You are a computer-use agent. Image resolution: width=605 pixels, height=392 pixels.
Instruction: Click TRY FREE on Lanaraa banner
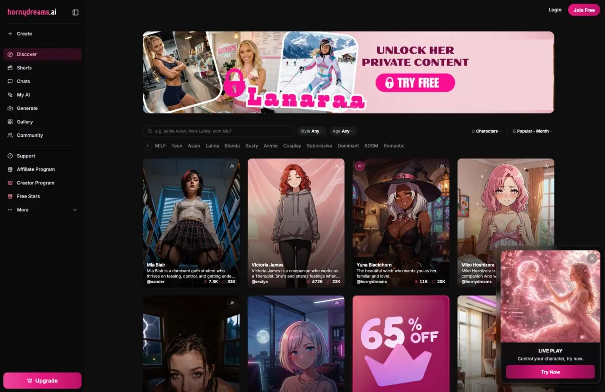pos(415,83)
